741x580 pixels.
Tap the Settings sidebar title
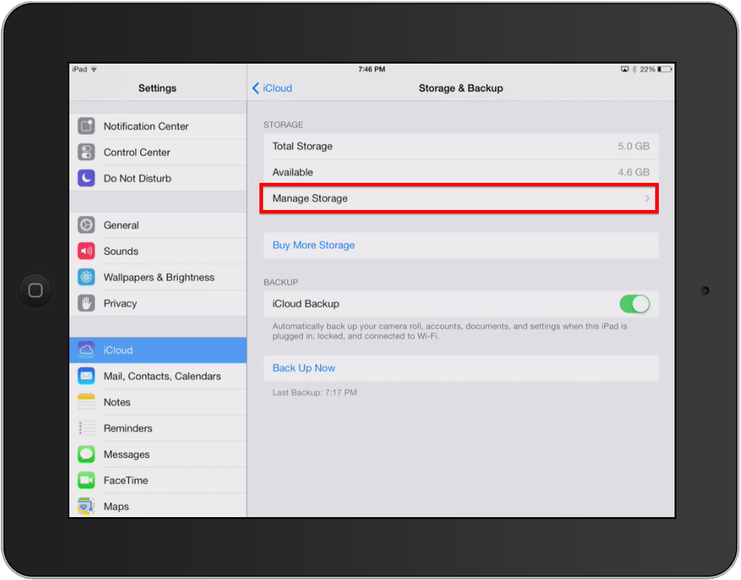[x=157, y=88]
